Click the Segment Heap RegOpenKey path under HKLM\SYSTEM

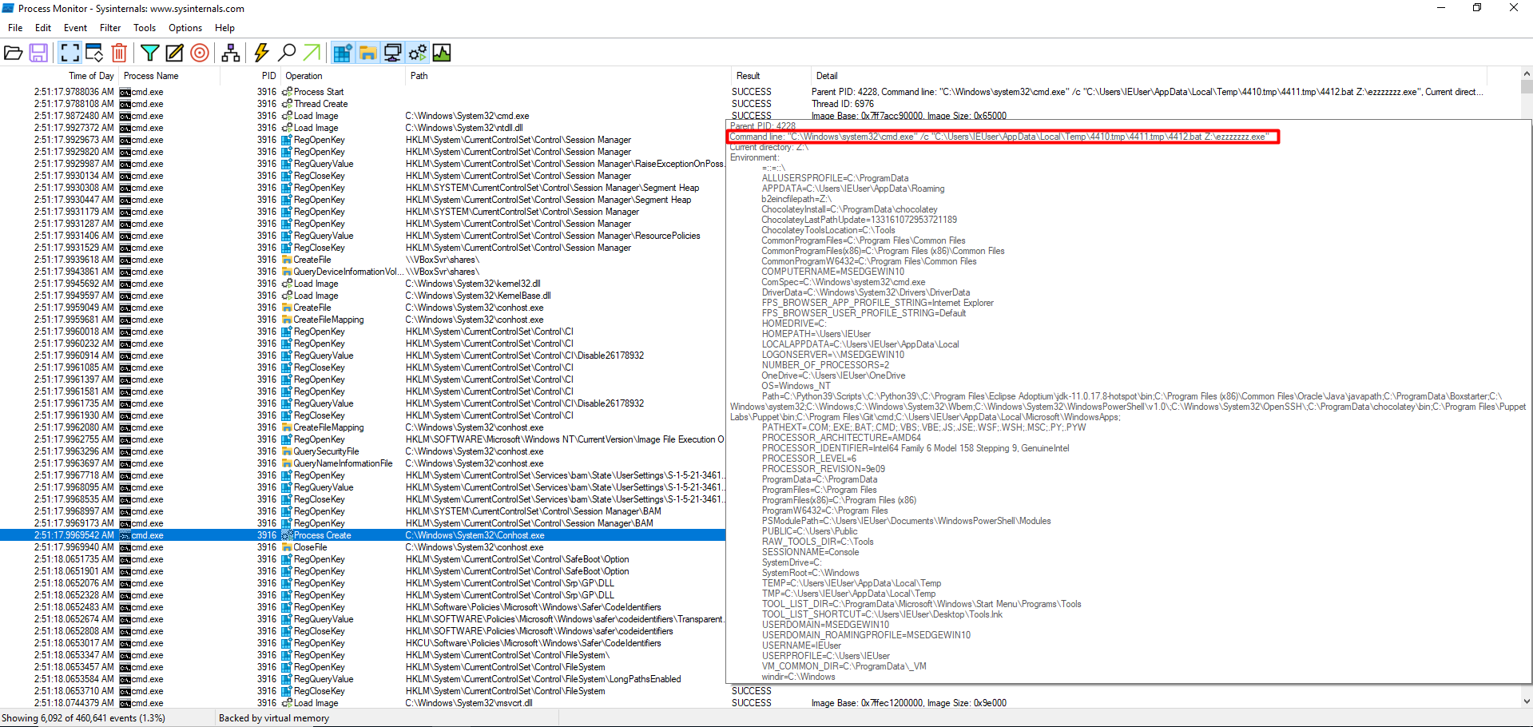(552, 188)
